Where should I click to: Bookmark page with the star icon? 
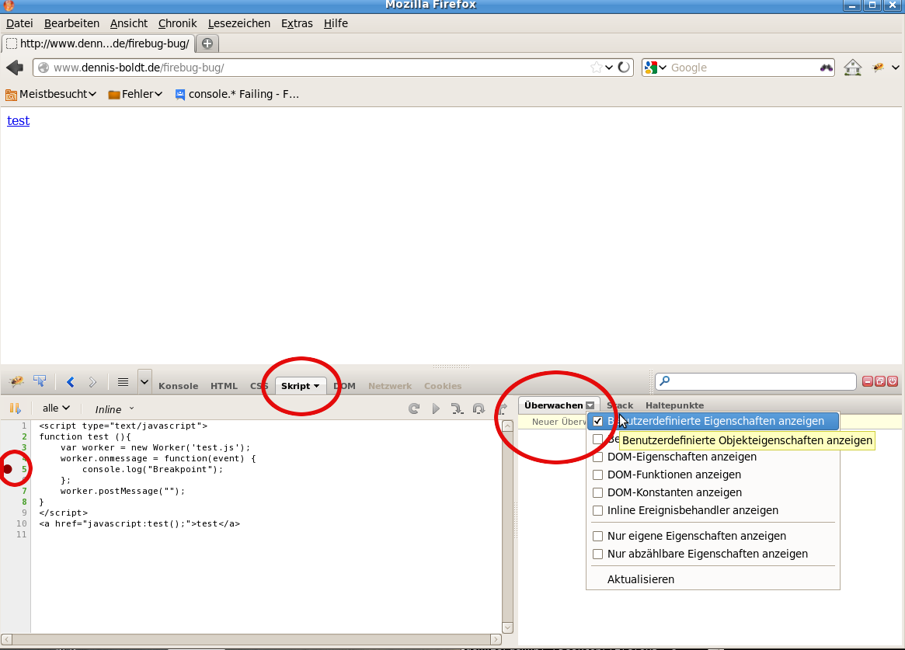click(597, 68)
